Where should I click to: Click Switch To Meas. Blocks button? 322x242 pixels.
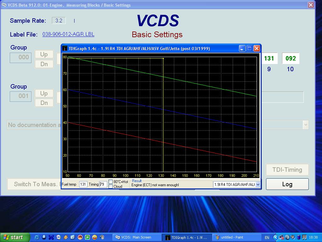point(34,184)
